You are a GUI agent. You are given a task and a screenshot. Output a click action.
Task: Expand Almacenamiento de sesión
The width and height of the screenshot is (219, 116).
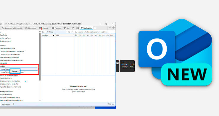pos(9,57)
